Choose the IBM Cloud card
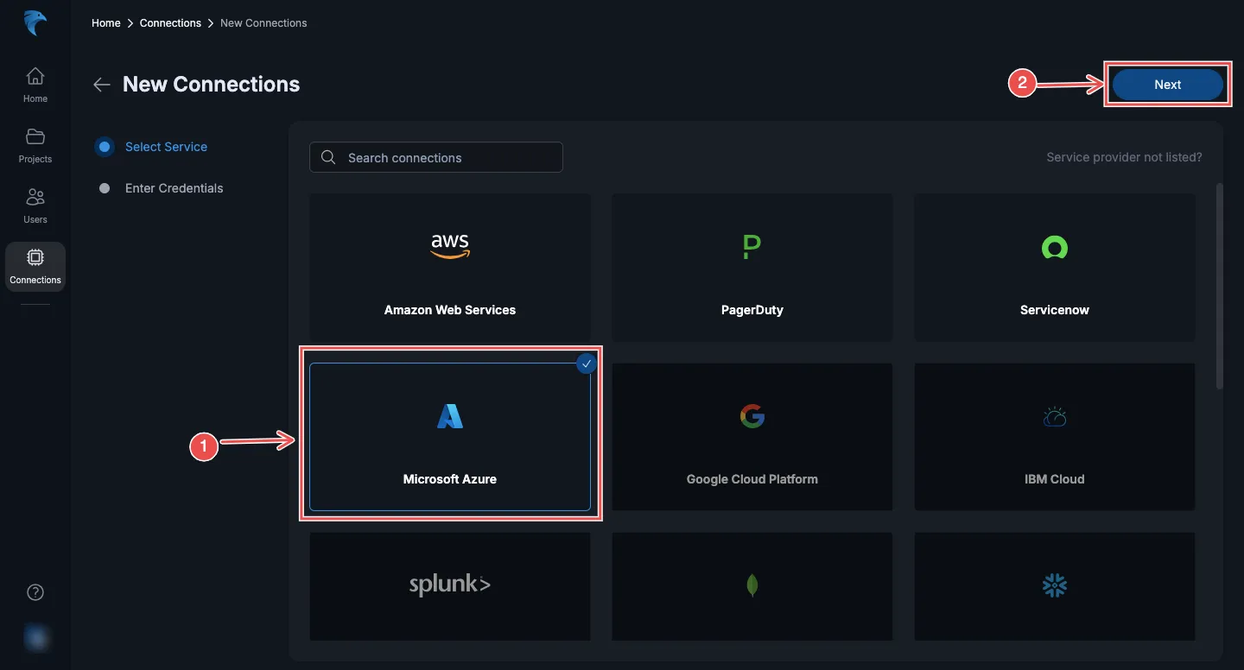This screenshot has width=1244, height=670. click(x=1055, y=436)
